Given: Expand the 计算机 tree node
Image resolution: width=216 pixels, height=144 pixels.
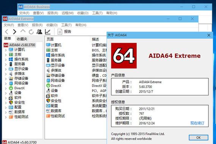Looking at the screenshot, I should click(x=6, y=50).
